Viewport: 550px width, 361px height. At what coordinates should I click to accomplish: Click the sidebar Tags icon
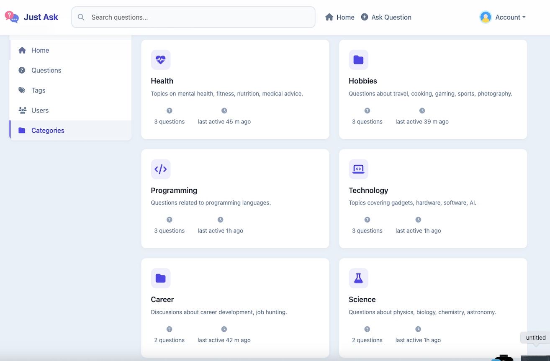[x=22, y=90]
